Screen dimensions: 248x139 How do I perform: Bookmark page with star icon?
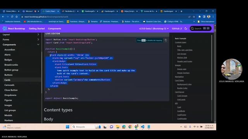194,17
